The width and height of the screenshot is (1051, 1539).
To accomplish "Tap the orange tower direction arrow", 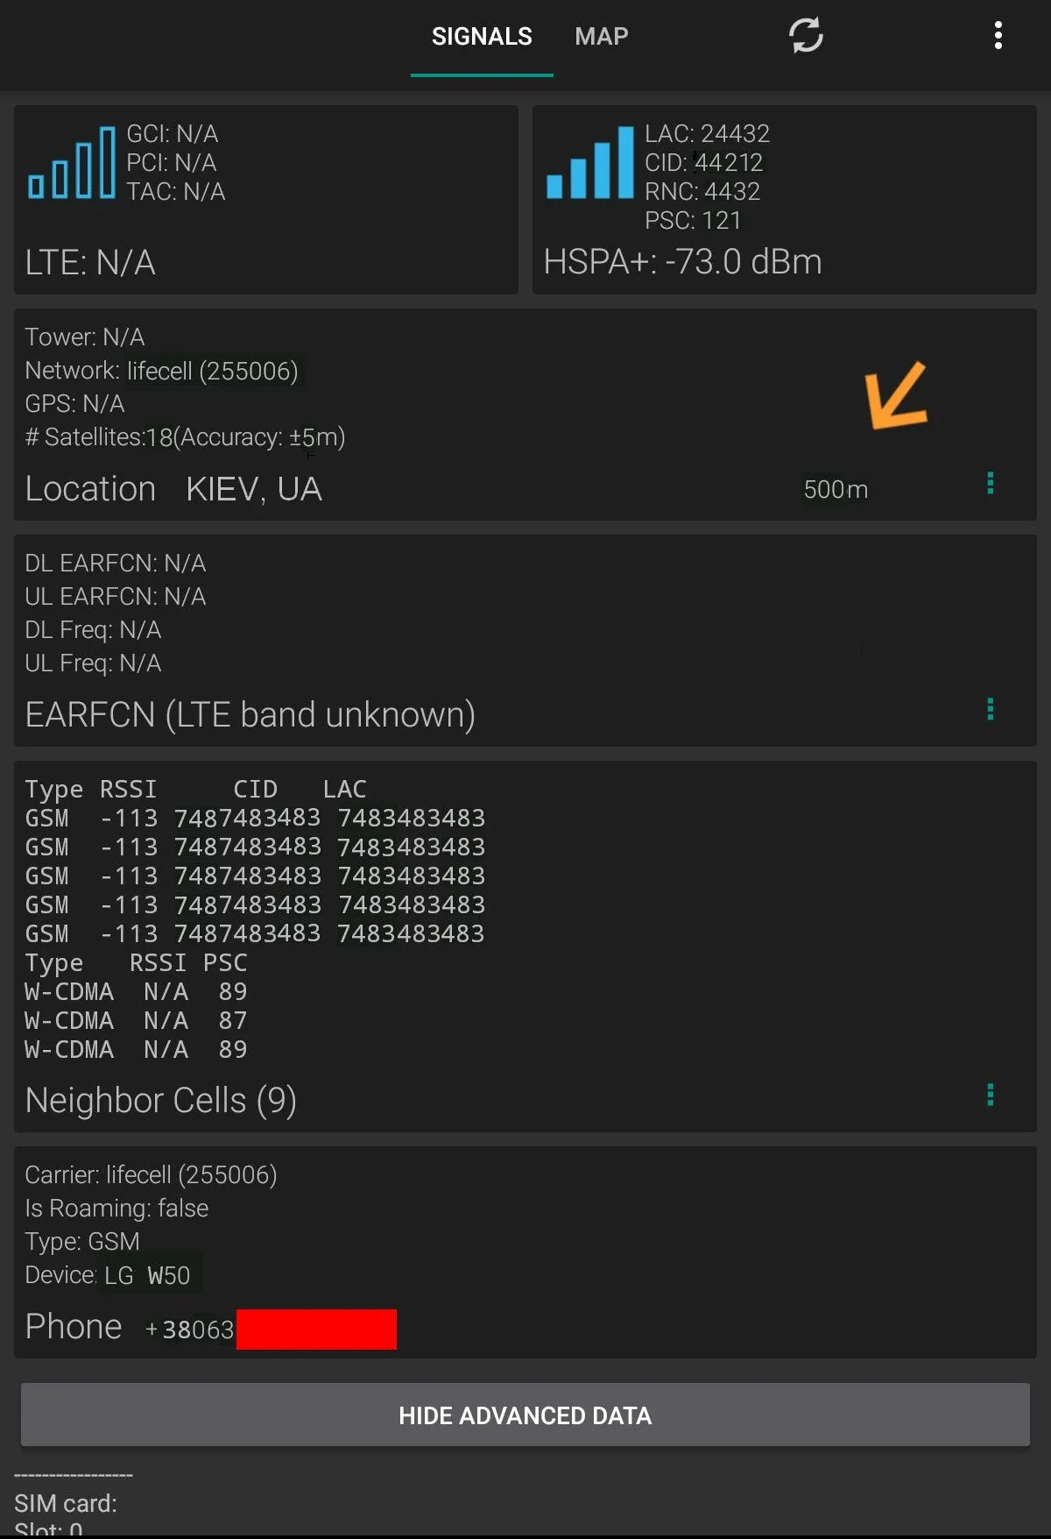I will click(896, 395).
